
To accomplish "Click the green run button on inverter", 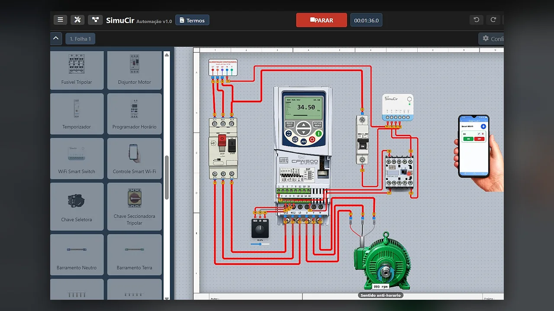I will coord(319,134).
